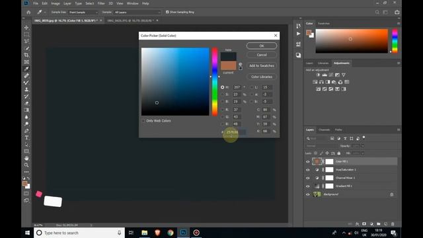Select the R red radio button

pos(222,110)
